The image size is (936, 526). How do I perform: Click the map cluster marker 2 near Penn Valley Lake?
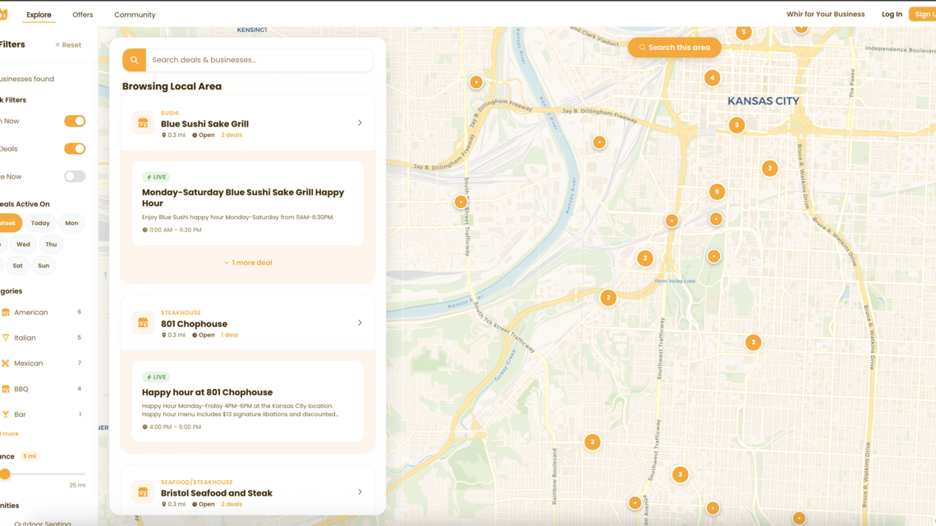645,258
